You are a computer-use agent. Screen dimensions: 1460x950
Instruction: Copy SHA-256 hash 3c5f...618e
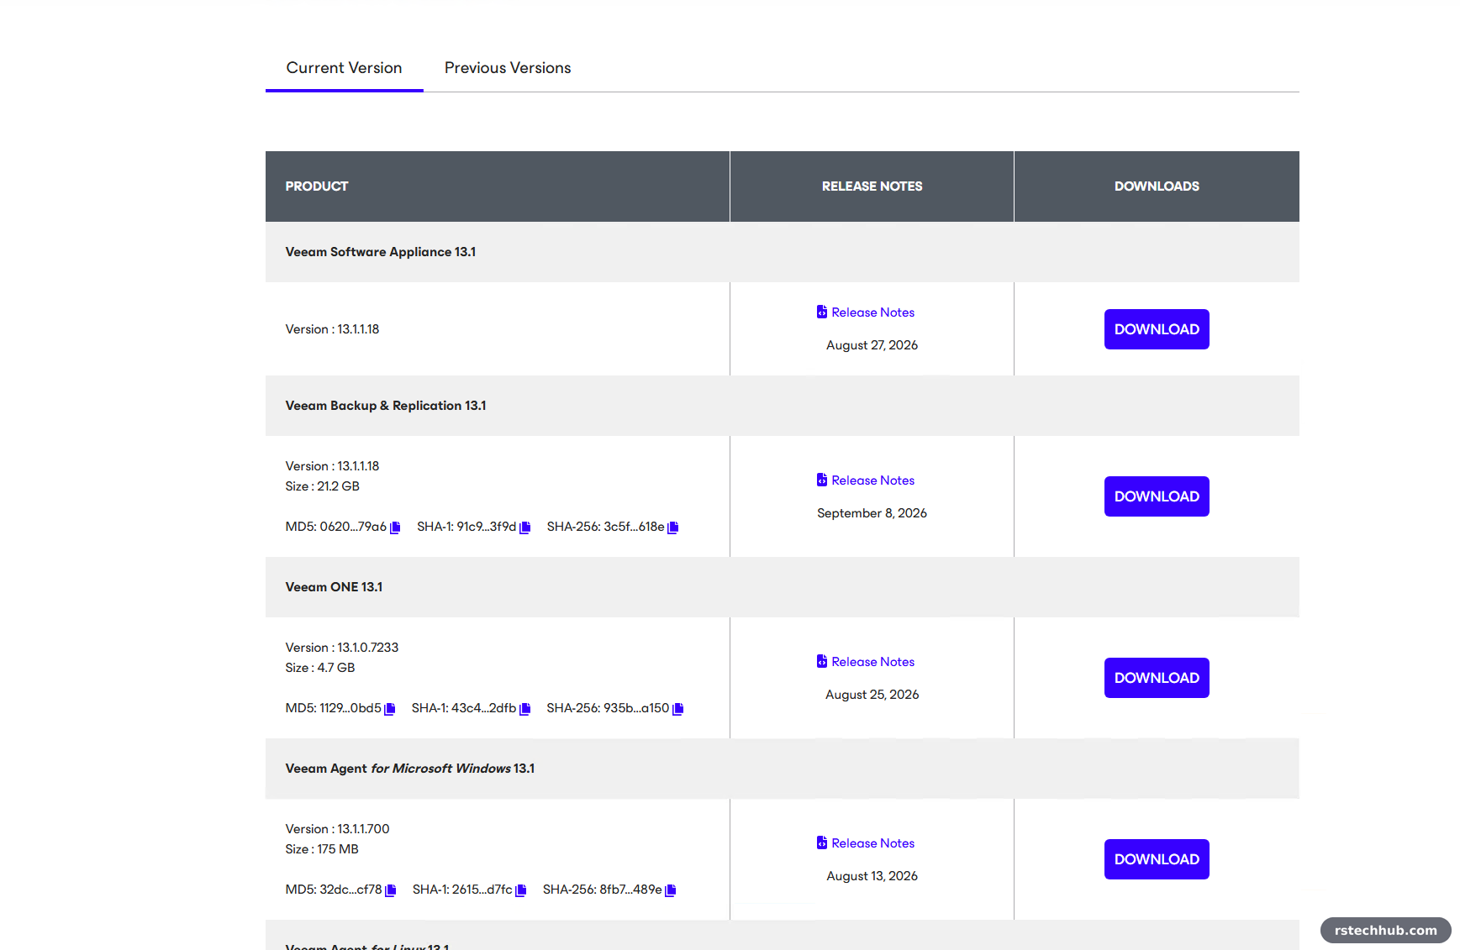click(x=673, y=527)
